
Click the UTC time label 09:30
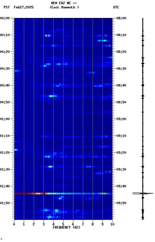[121, 169]
